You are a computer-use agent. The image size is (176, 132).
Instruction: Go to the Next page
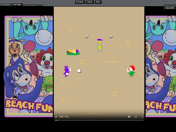98,2
